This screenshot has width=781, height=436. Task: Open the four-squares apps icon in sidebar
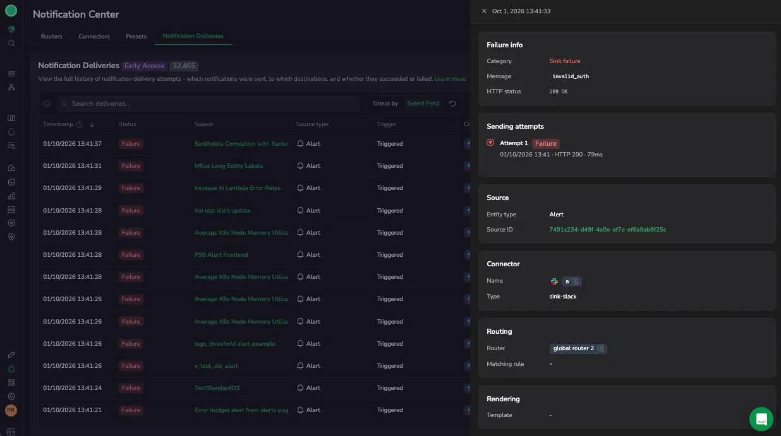[11, 382]
